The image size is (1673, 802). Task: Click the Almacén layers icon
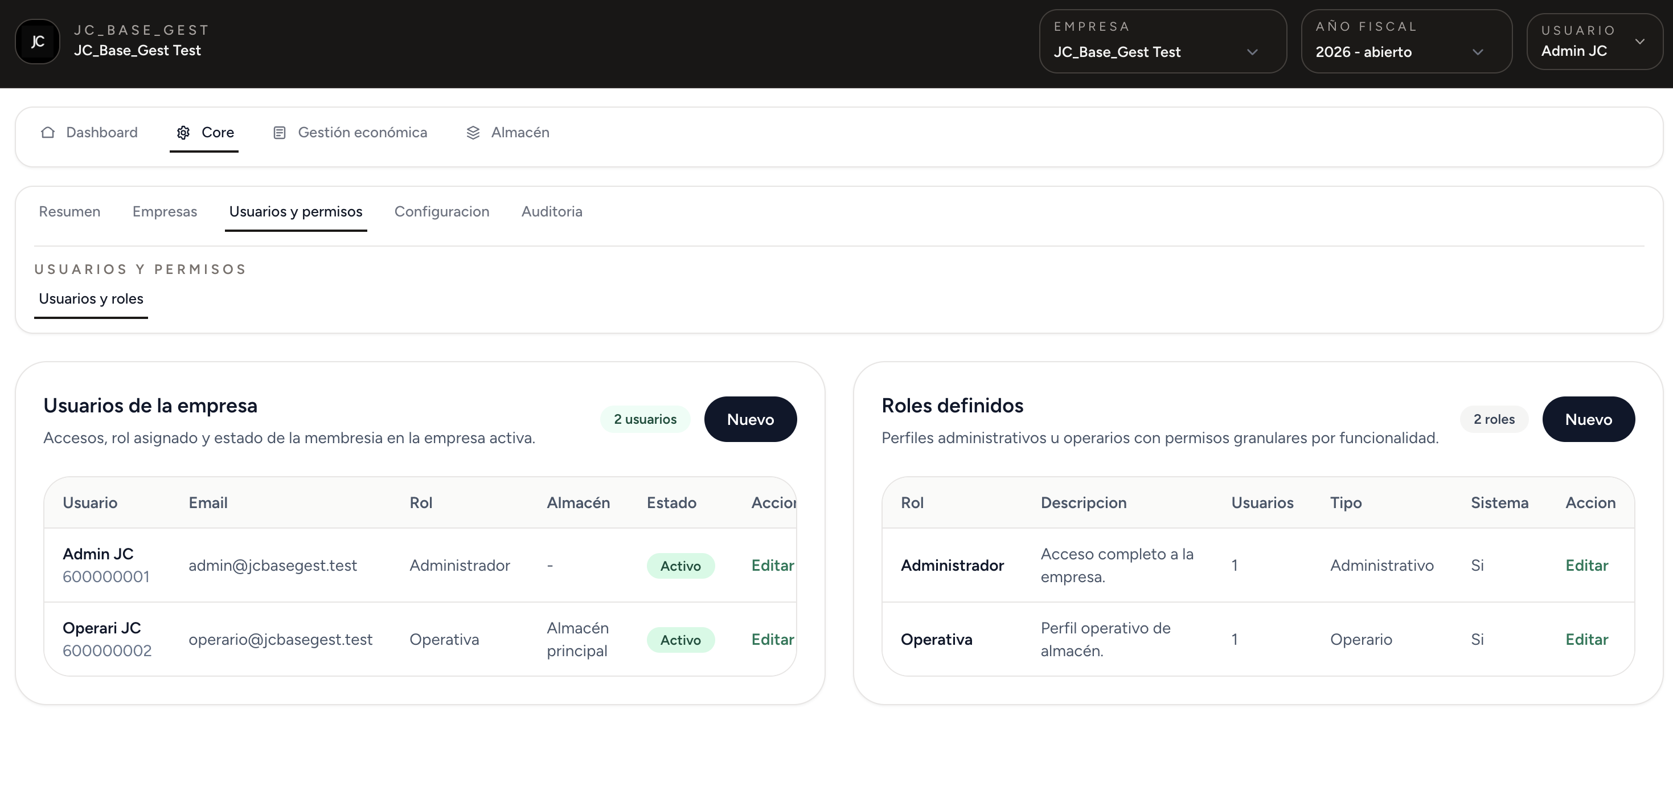(x=473, y=133)
